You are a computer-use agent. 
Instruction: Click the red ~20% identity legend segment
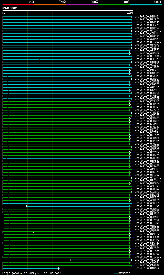click(18, 5)
